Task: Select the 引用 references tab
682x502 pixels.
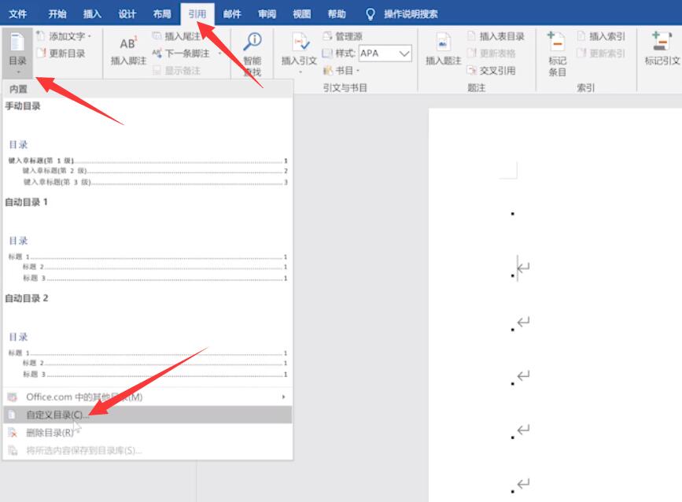Action: (197, 14)
